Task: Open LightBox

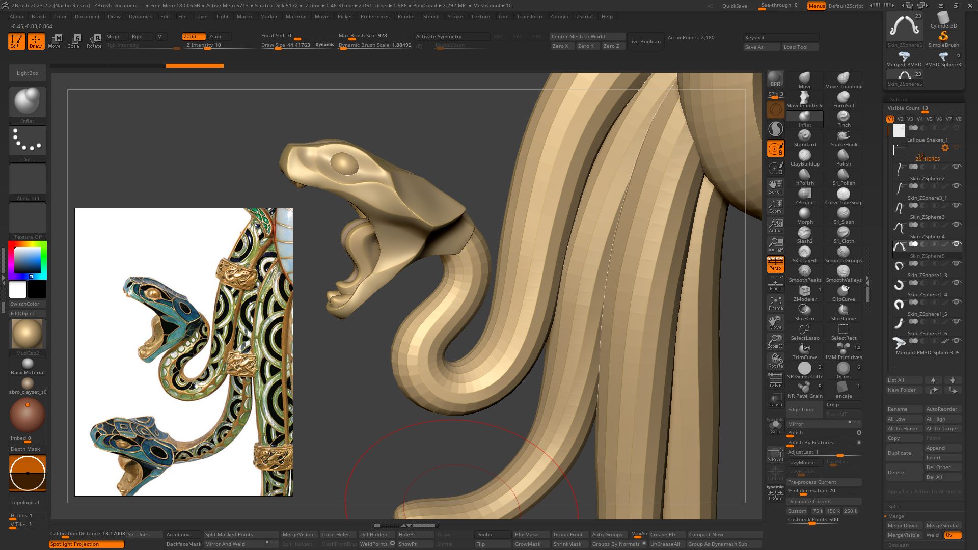Action: [x=27, y=73]
